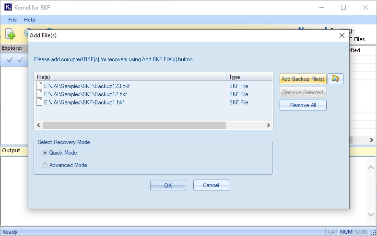Click the Remove Selected button
The image size is (377, 236).
pyautogui.click(x=303, y=92)
